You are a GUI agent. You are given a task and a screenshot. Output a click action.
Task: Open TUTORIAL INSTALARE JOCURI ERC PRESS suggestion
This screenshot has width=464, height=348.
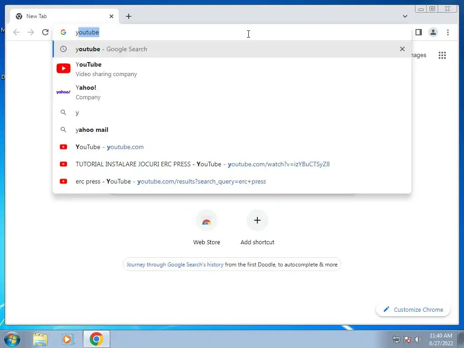232,164
